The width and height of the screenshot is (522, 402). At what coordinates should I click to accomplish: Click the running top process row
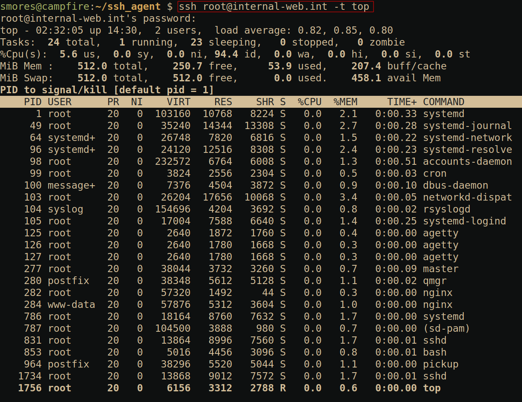pyautogui.click(x=255, y=388)
